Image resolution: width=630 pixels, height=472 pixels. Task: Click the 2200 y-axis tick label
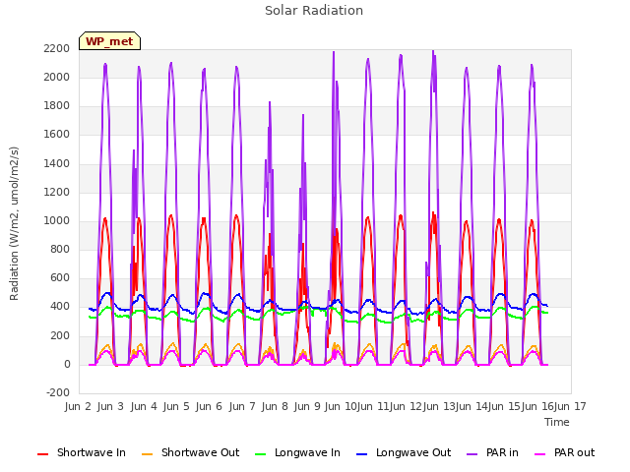click(x=57, y=48)
